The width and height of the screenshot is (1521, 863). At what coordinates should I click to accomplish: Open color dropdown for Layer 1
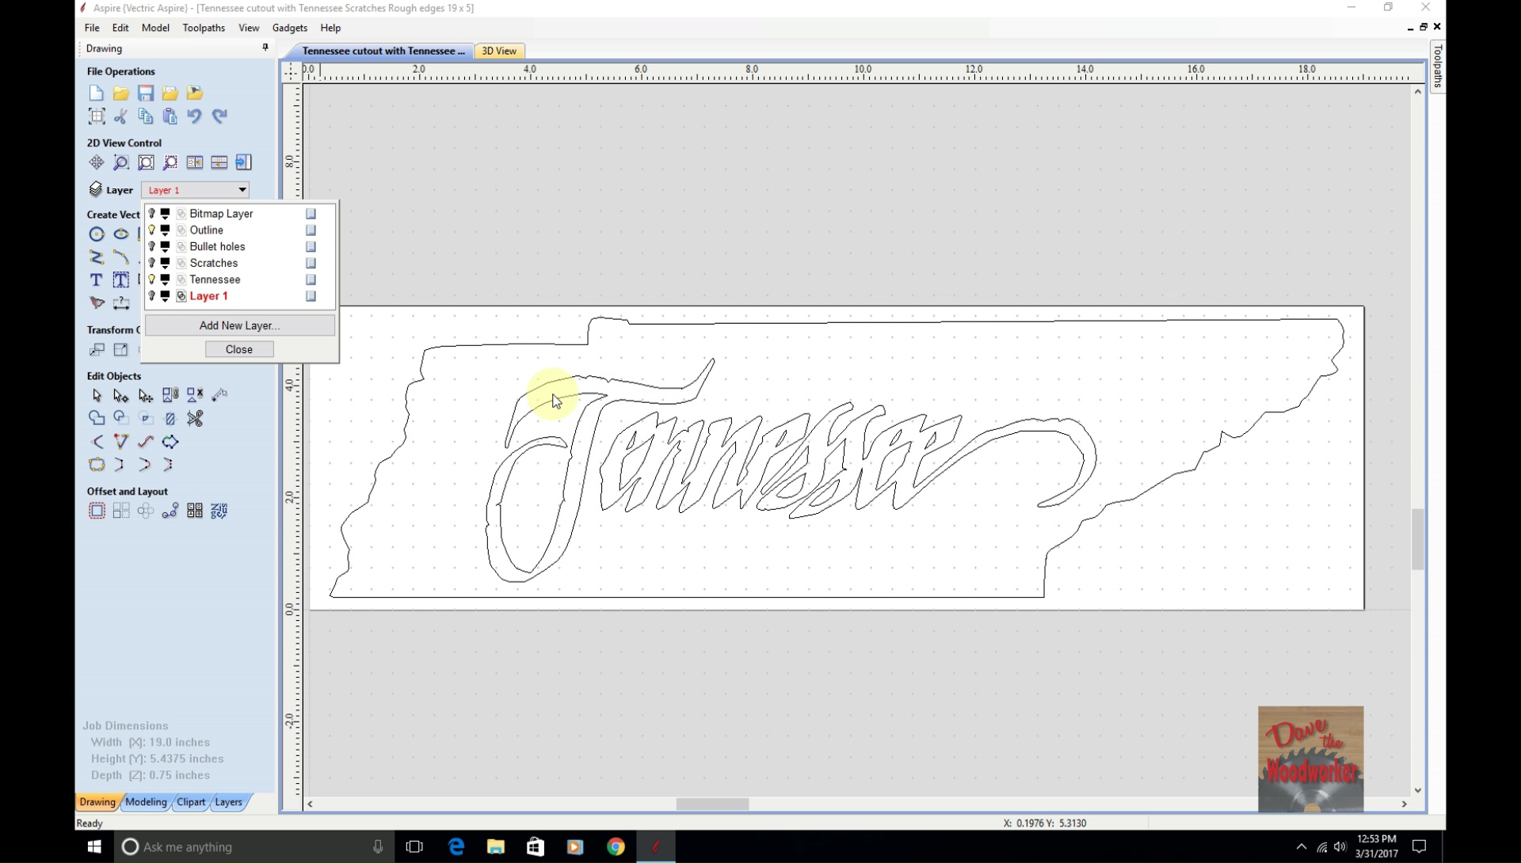tap(166, 296)
